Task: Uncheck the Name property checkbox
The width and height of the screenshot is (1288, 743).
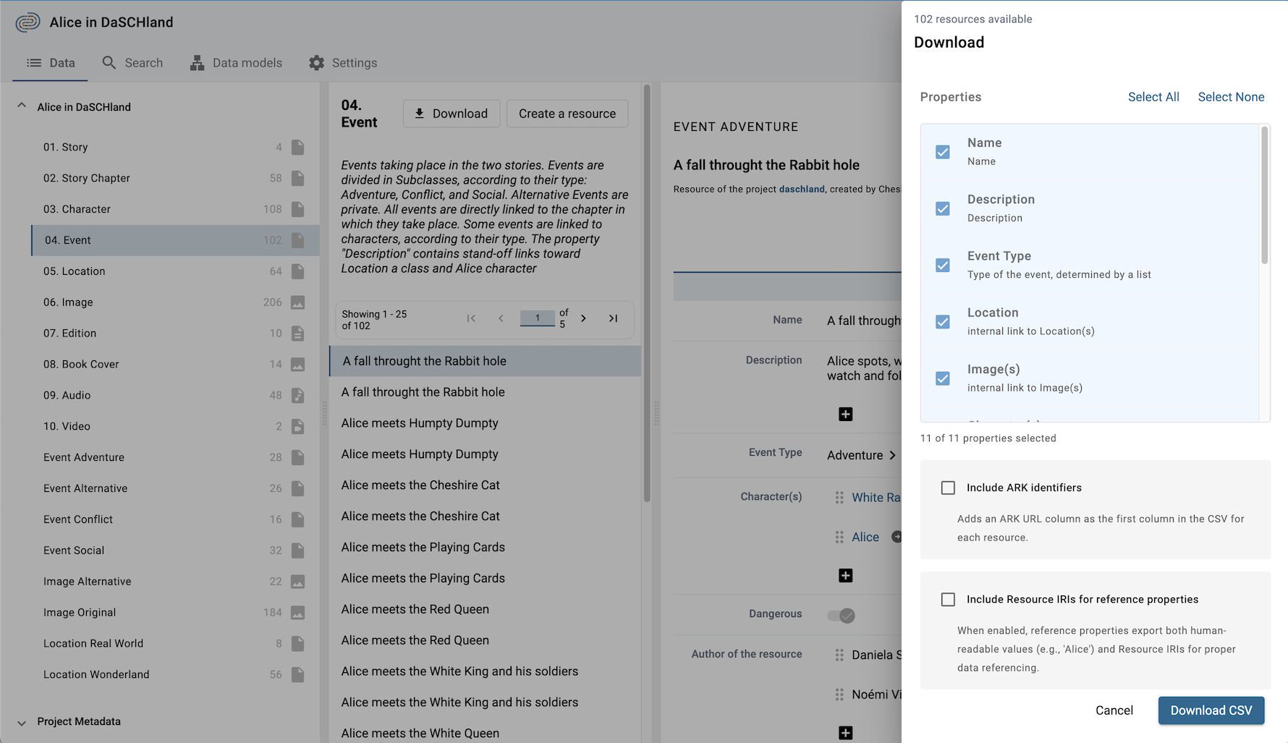Action: pos(942,152)
